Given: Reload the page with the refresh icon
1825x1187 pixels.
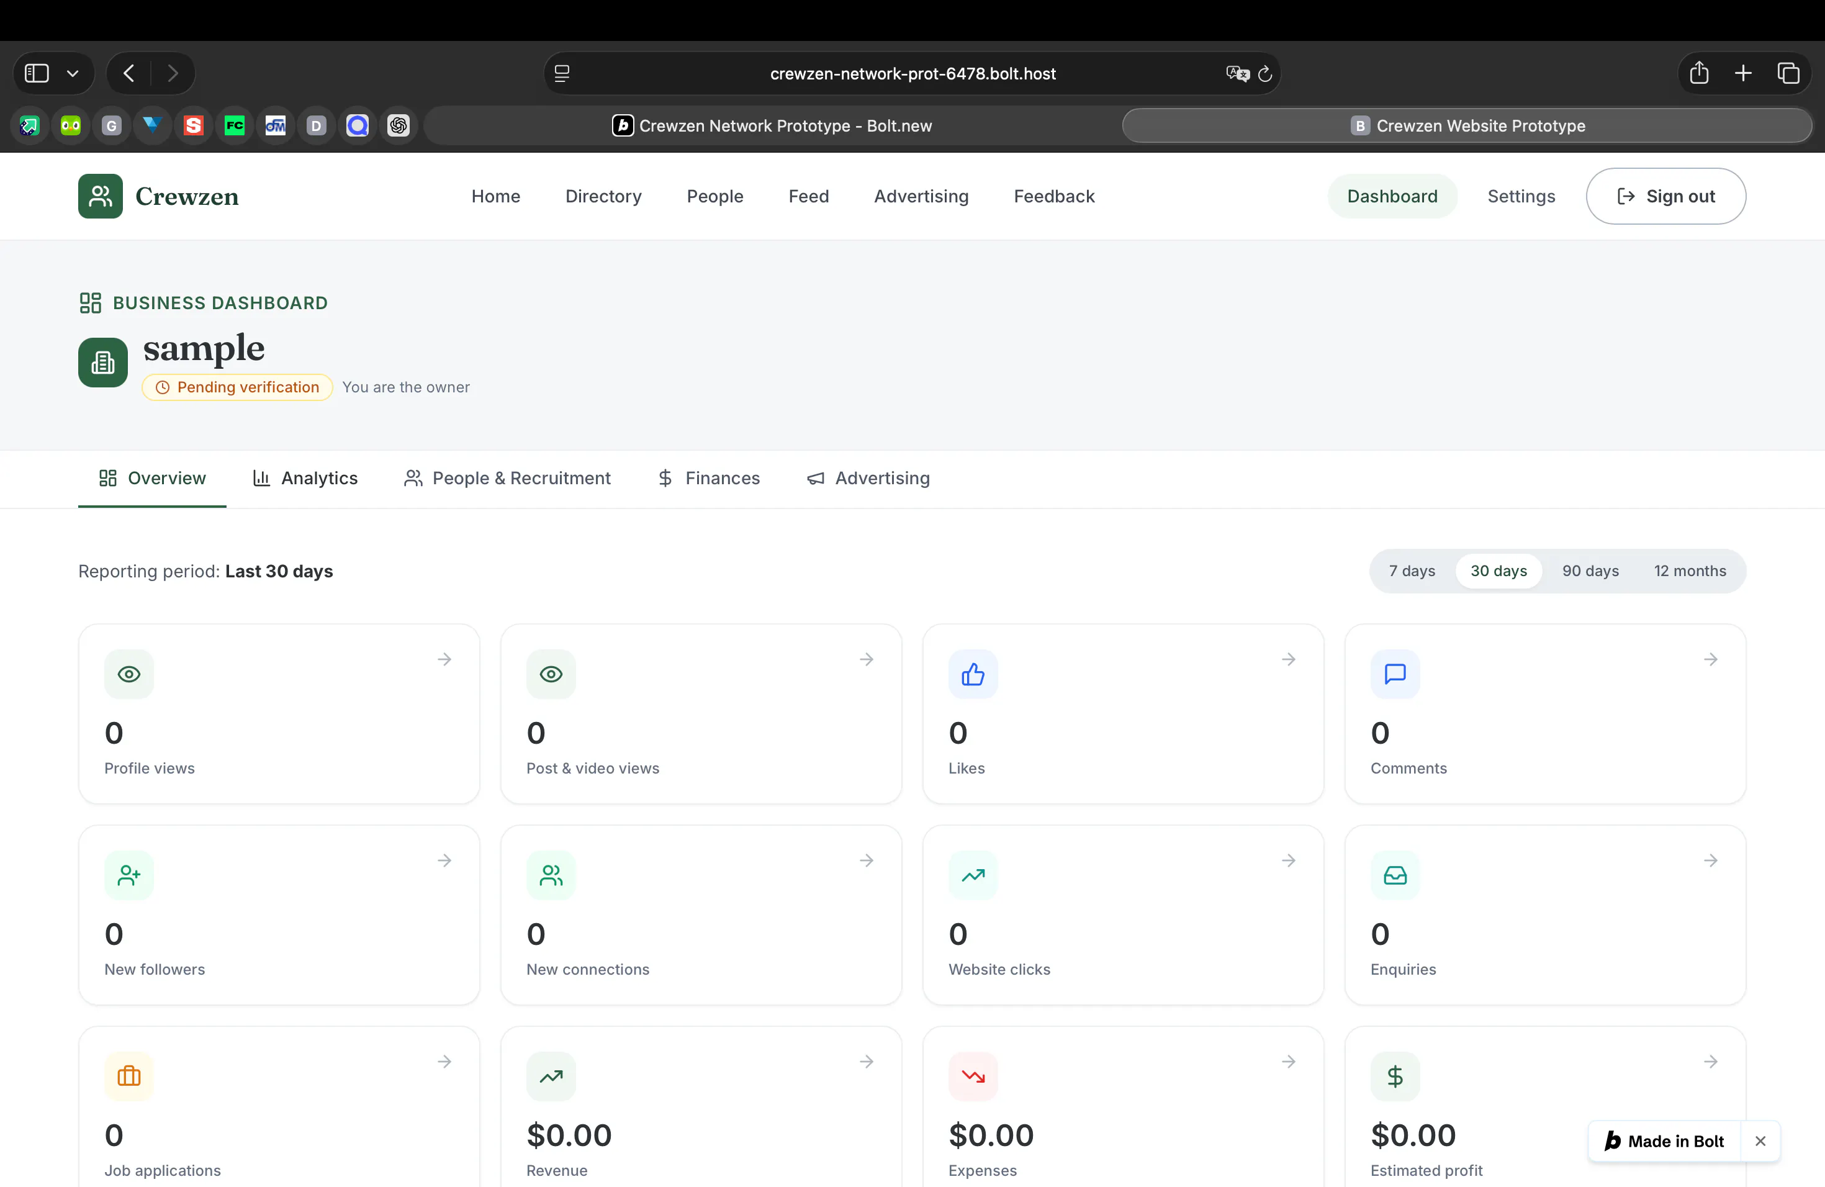Looking at the screenshot, I should [1265, 74].
